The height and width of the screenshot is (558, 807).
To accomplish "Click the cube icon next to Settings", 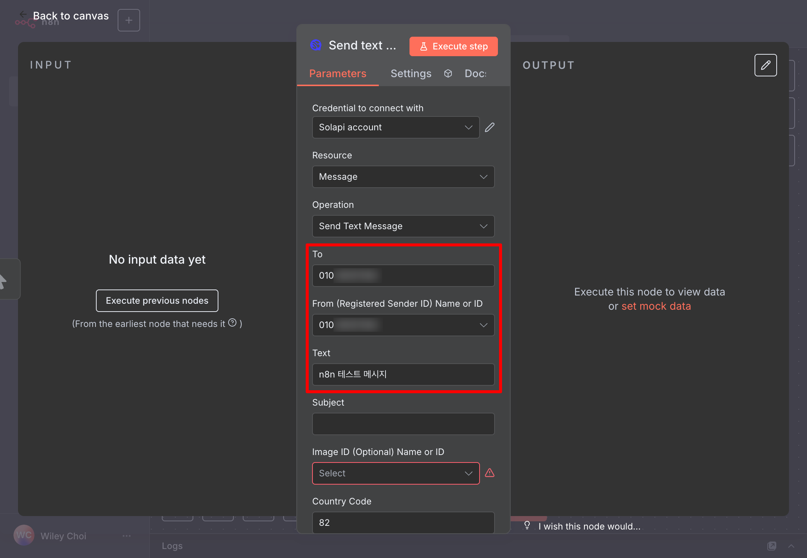I will pyautogui.click(x=448, y=73).
